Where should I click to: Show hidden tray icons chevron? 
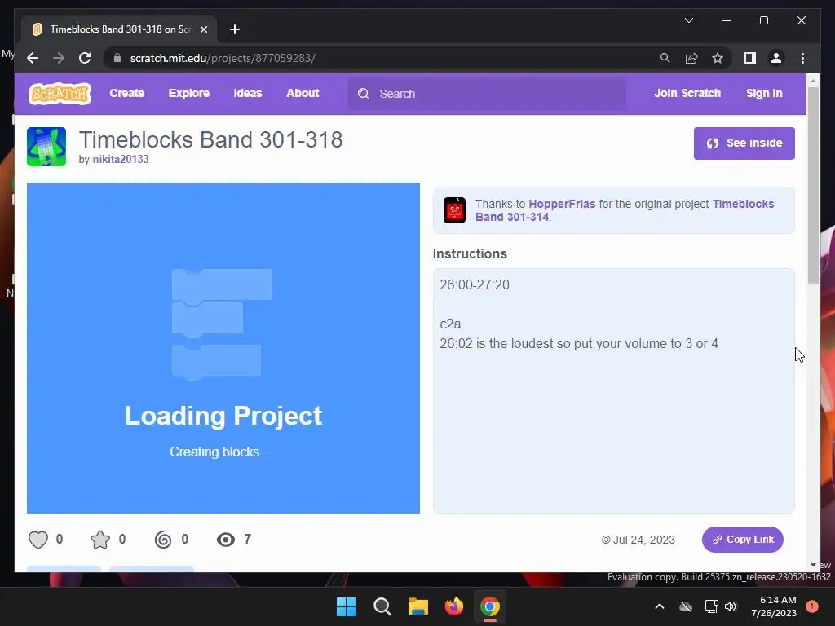659,606
